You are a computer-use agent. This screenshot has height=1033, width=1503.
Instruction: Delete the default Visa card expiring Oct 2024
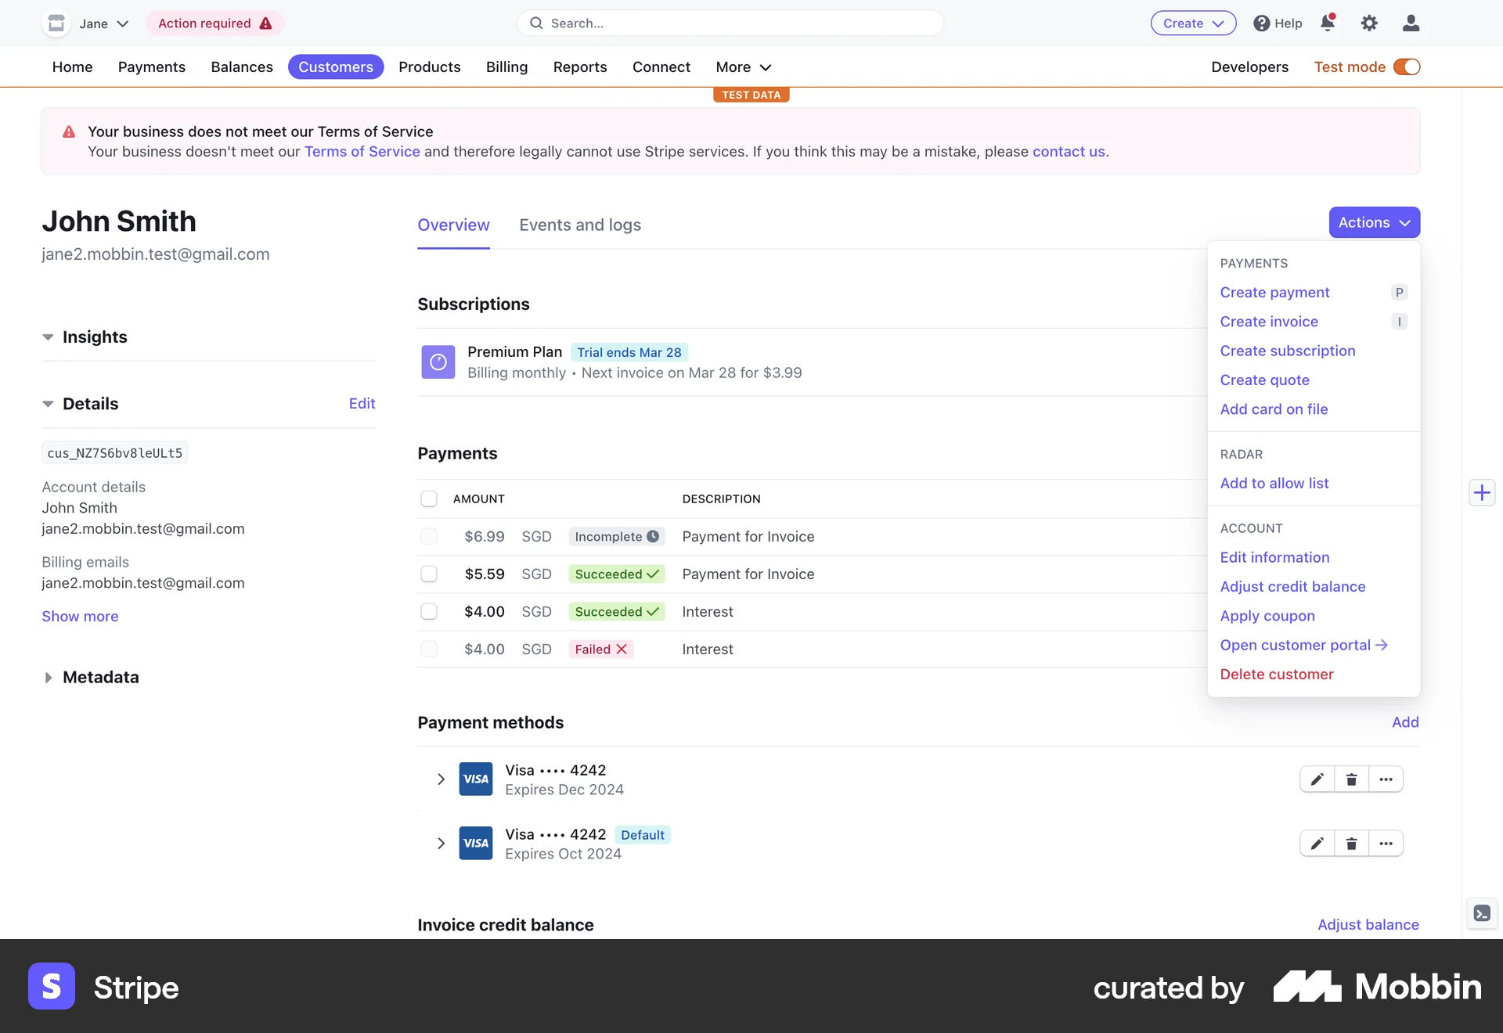click(x=1351, y=843)
